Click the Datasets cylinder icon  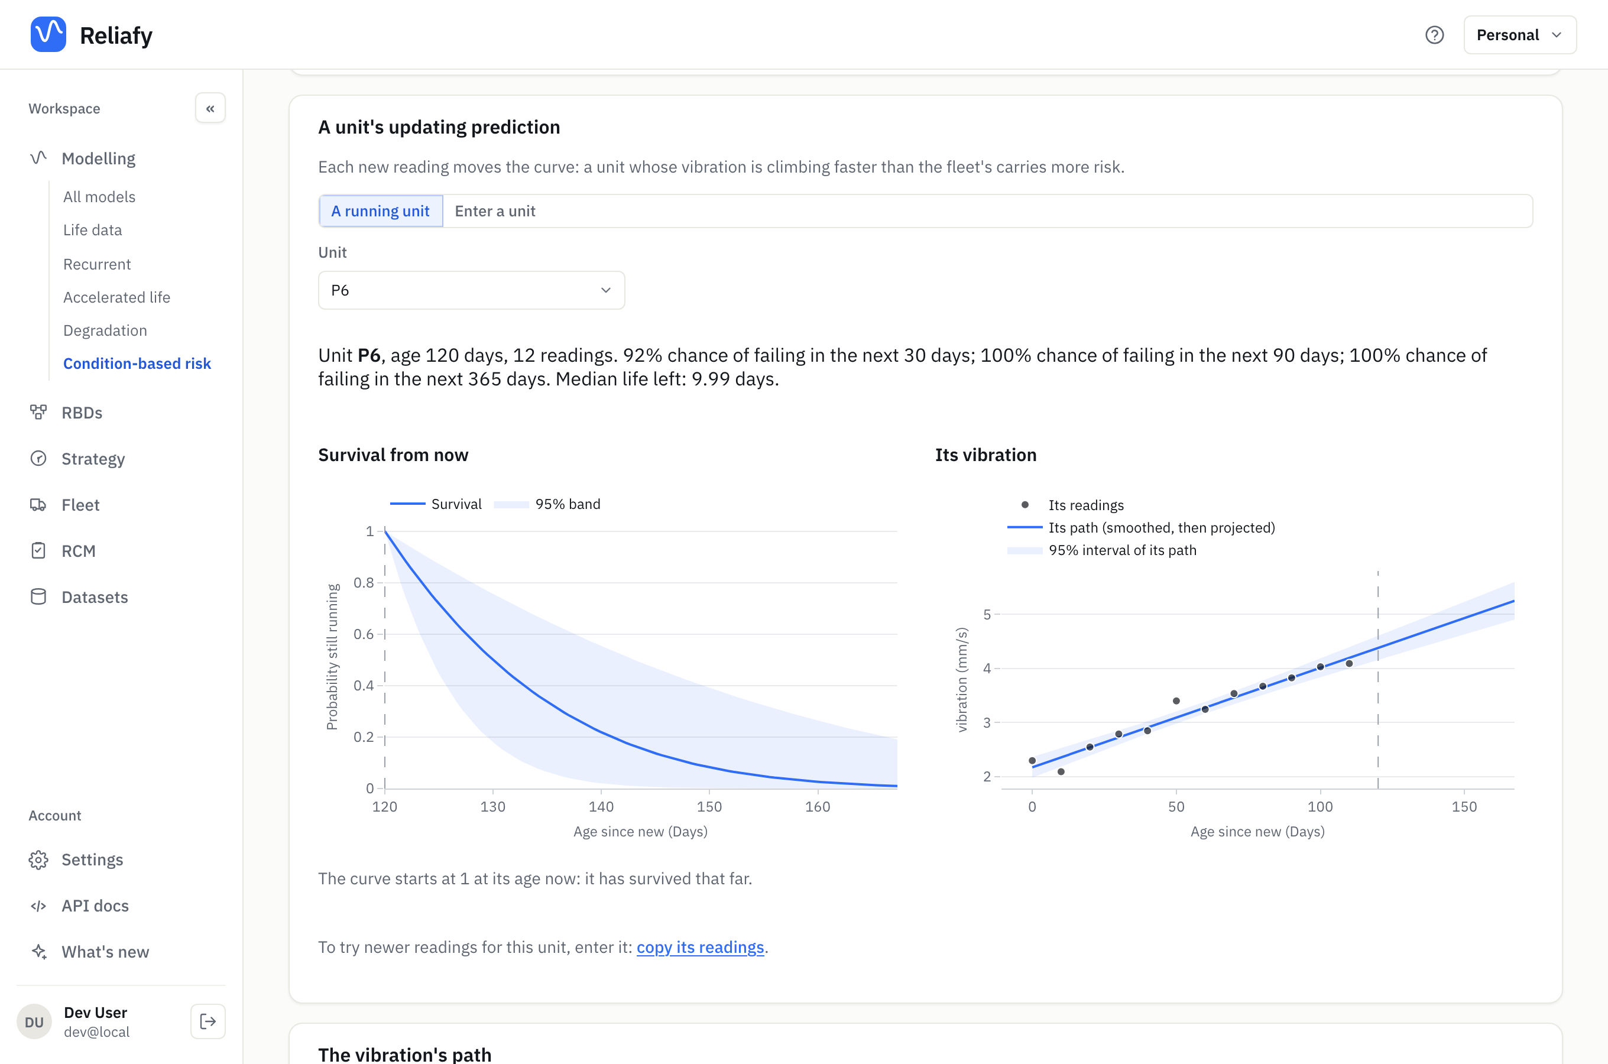click(x=38, y=596)
